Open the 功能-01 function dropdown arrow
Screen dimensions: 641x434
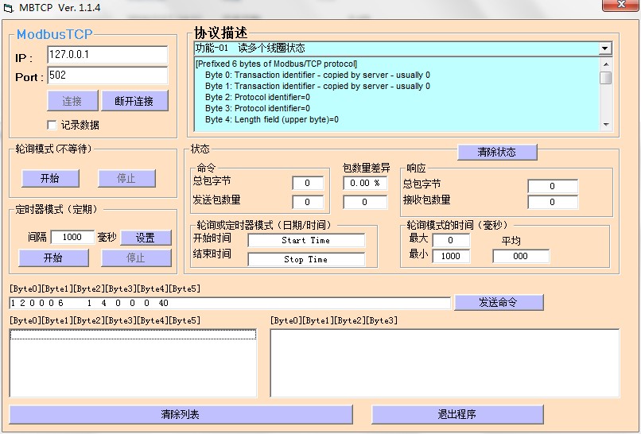[605, 48]
